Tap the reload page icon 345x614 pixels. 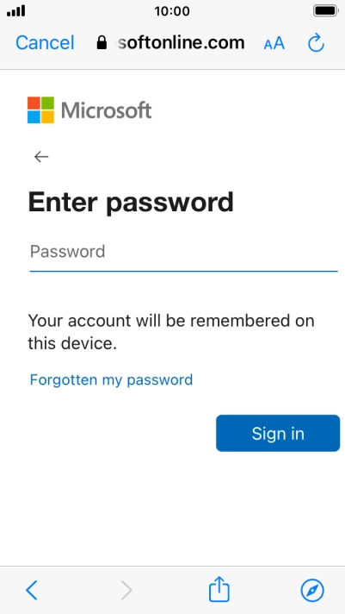pyautogui.click(x=316, y=42)
